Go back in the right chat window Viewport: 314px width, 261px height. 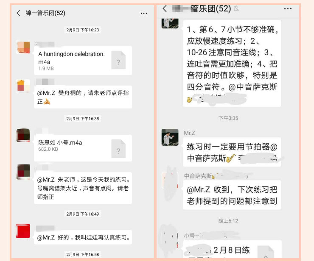[165, 8]
